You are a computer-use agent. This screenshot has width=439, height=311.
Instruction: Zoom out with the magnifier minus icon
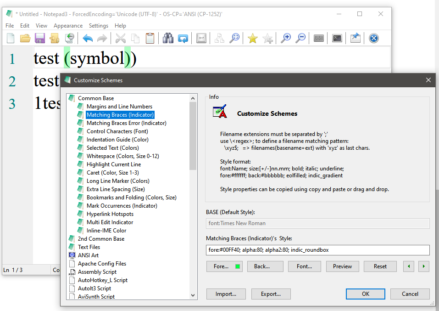coord(300,39)
